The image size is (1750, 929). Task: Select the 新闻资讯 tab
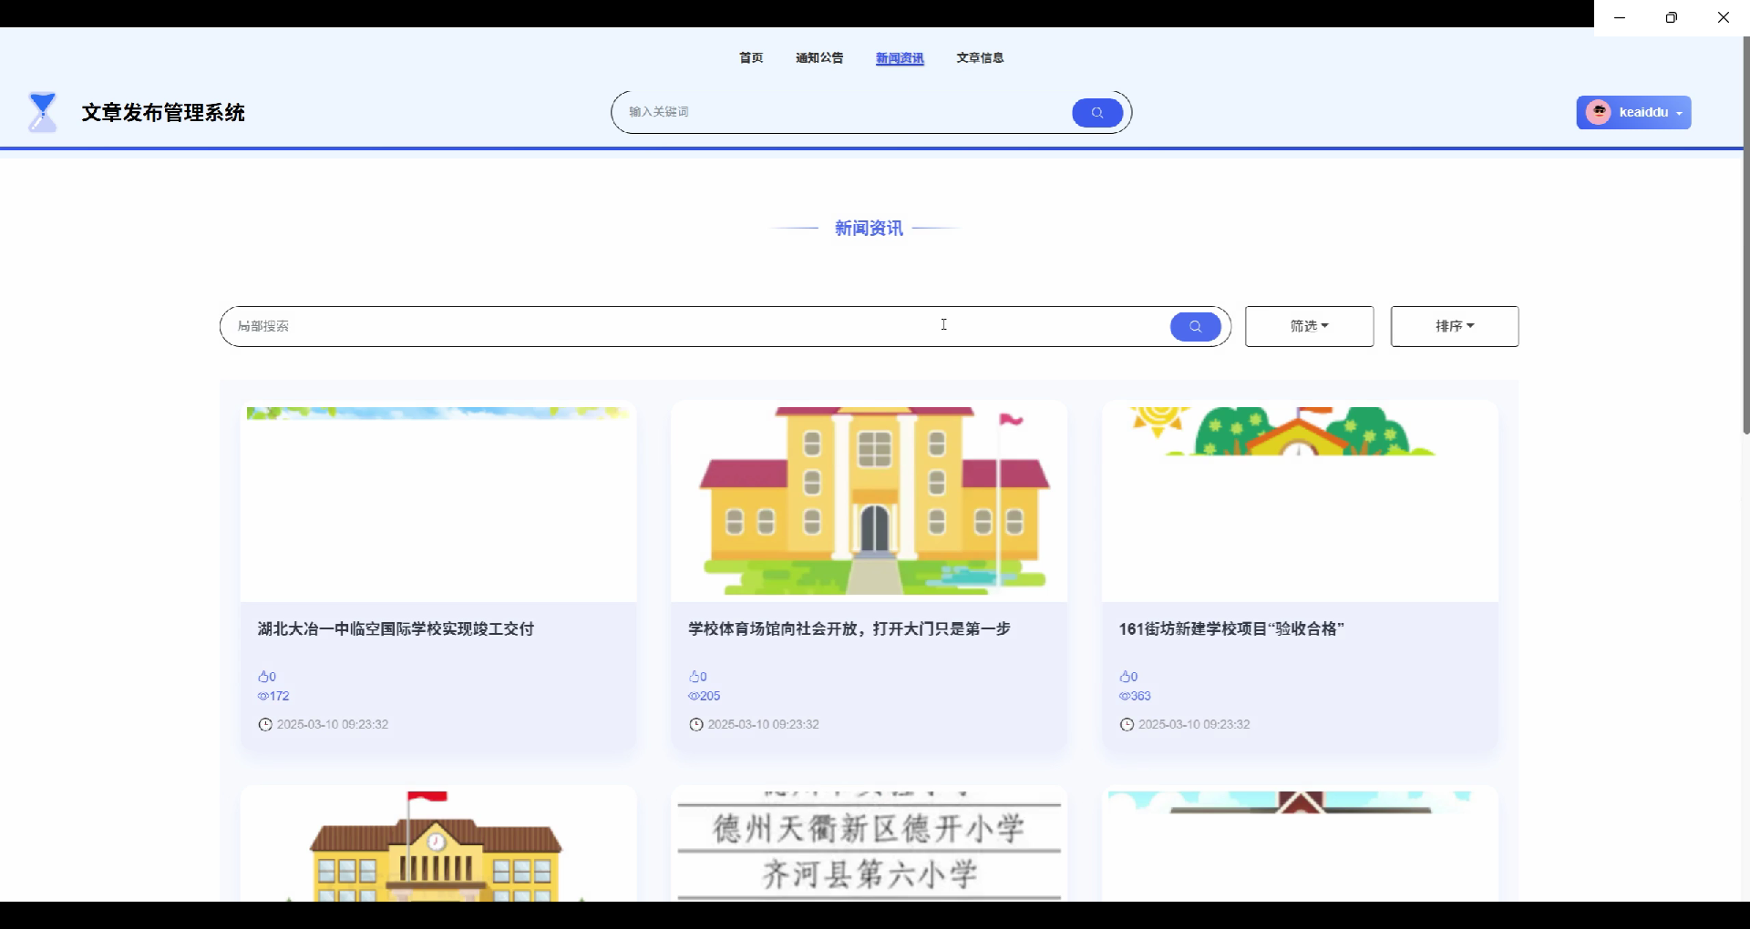coord(900,58)
